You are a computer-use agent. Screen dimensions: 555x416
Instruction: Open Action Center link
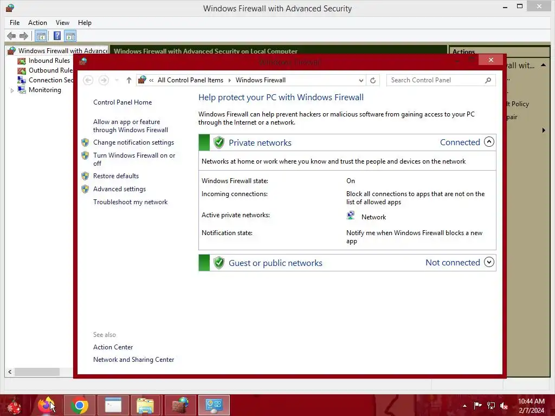(113, 347)
